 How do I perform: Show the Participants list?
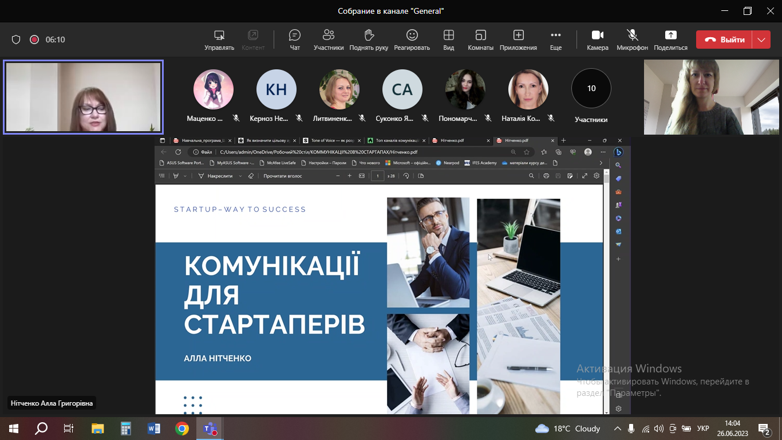tap(329, 40)
